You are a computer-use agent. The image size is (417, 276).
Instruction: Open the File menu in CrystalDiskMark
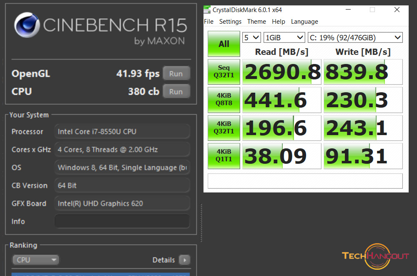coord(209,22)
